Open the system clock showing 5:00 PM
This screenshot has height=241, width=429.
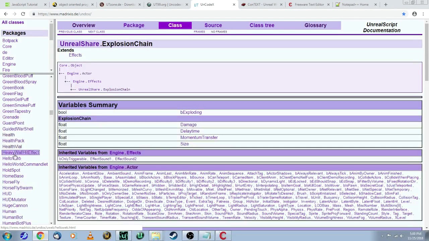click(415, 236)
